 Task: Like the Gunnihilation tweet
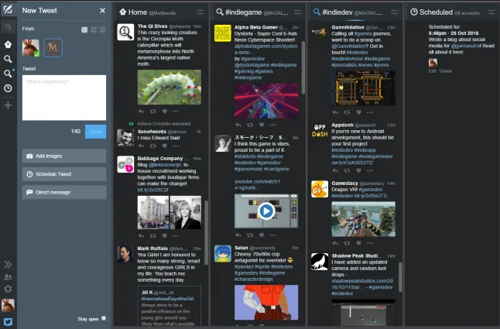(358, 112)
